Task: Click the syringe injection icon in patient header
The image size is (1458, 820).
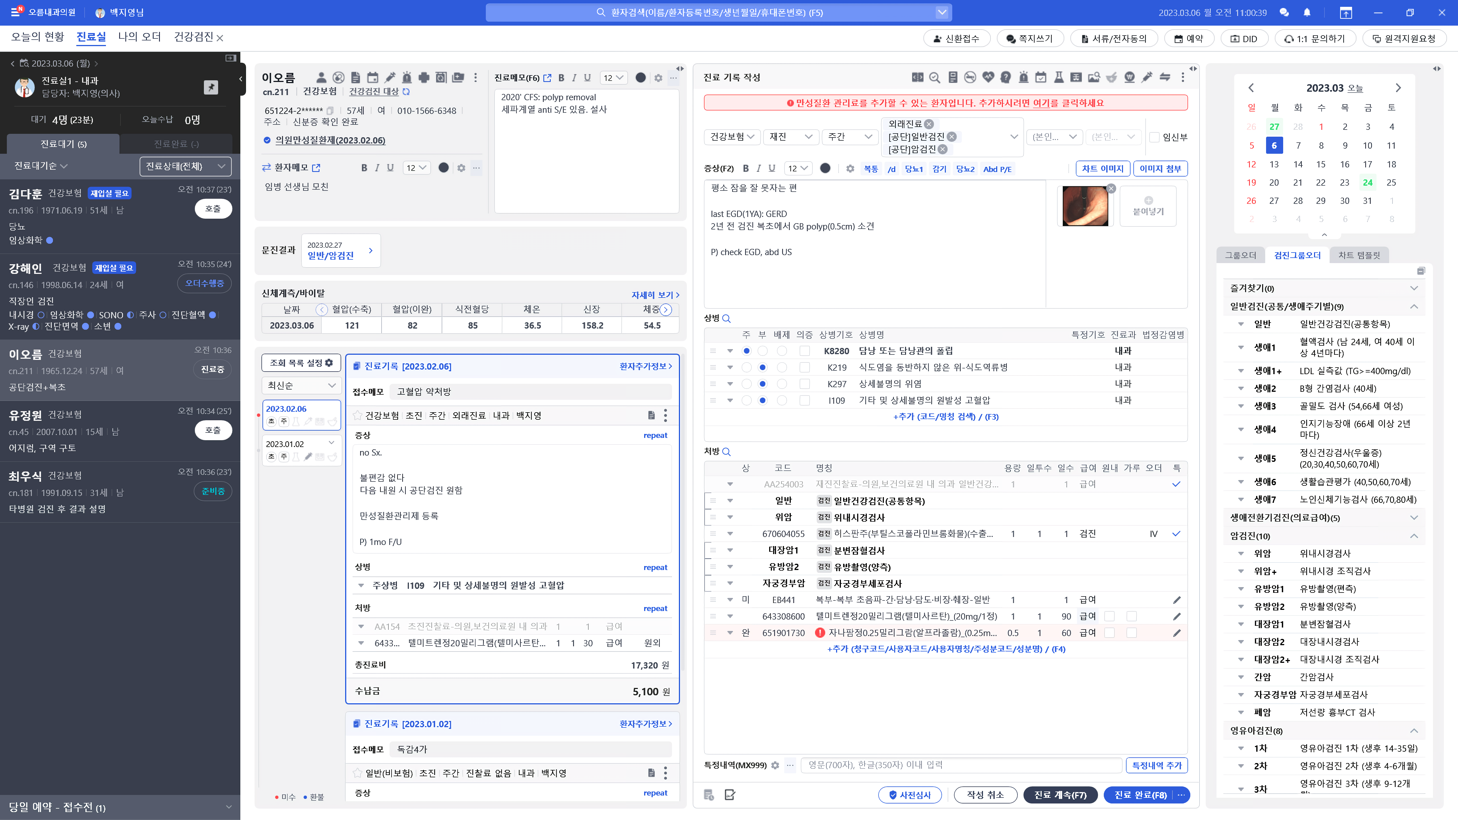Action: pyautogui.click(x=390, y=77)
